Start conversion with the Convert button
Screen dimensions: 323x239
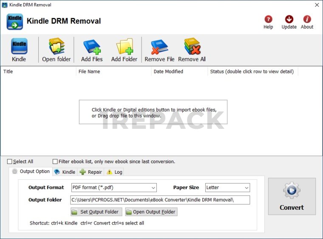[x=292, y=196]
